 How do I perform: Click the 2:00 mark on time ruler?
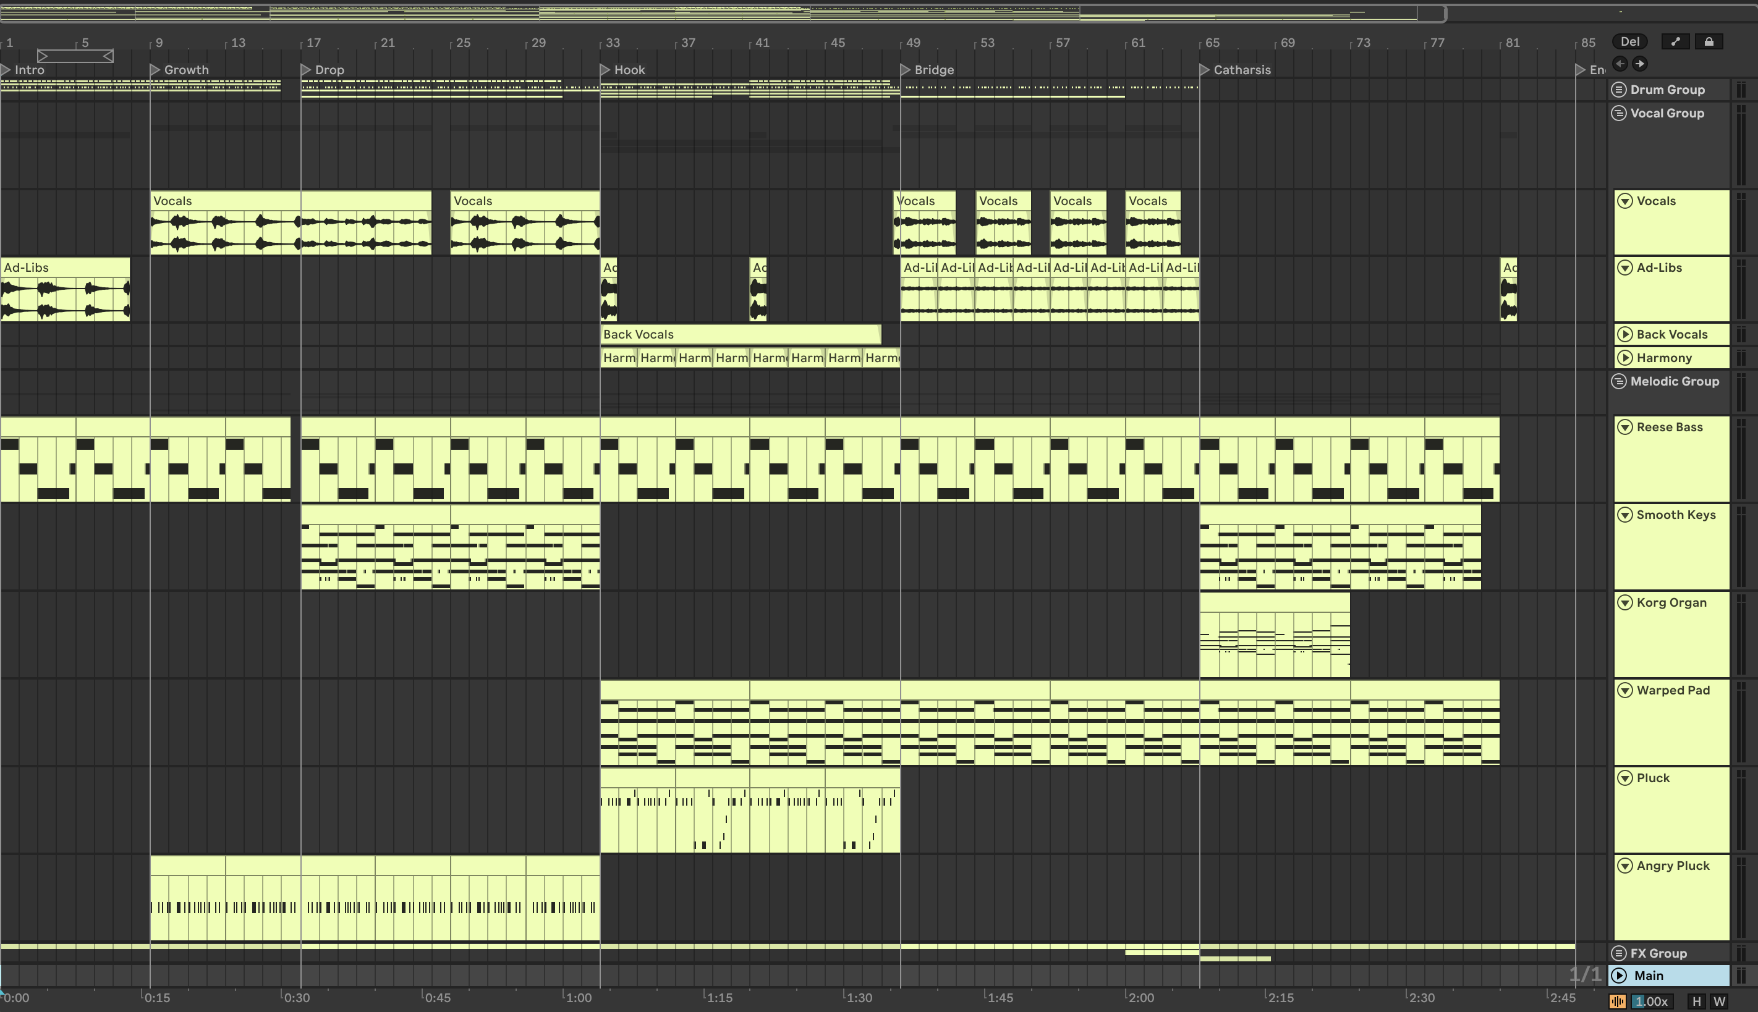tap(1140, 998)
